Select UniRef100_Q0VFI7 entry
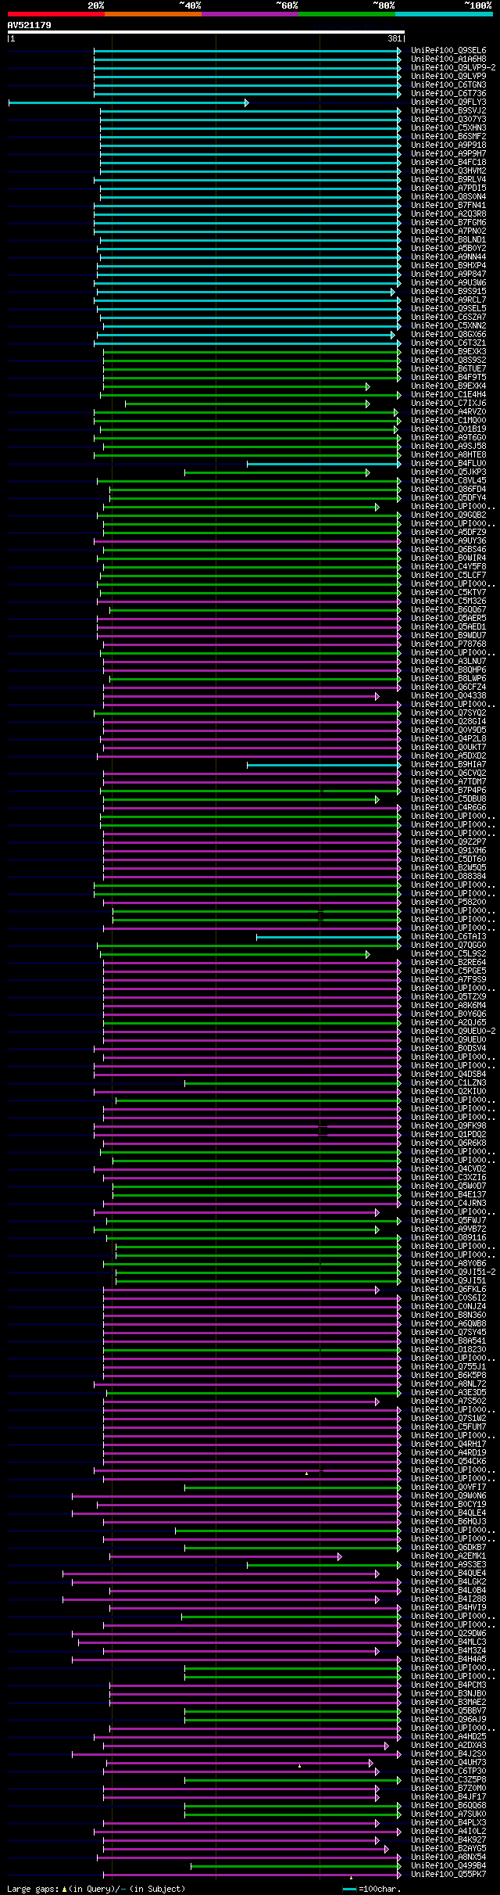Image resolution: width=500 pixels, height=1895 pixels. 448,1488
